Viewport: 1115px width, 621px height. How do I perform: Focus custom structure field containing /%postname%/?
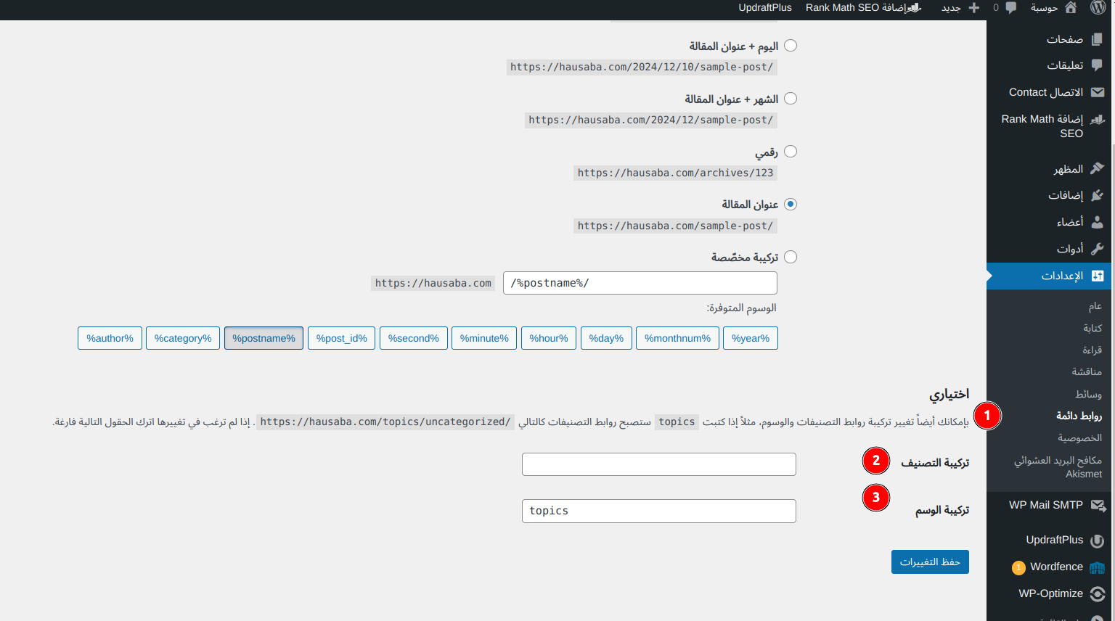(640, 283)
